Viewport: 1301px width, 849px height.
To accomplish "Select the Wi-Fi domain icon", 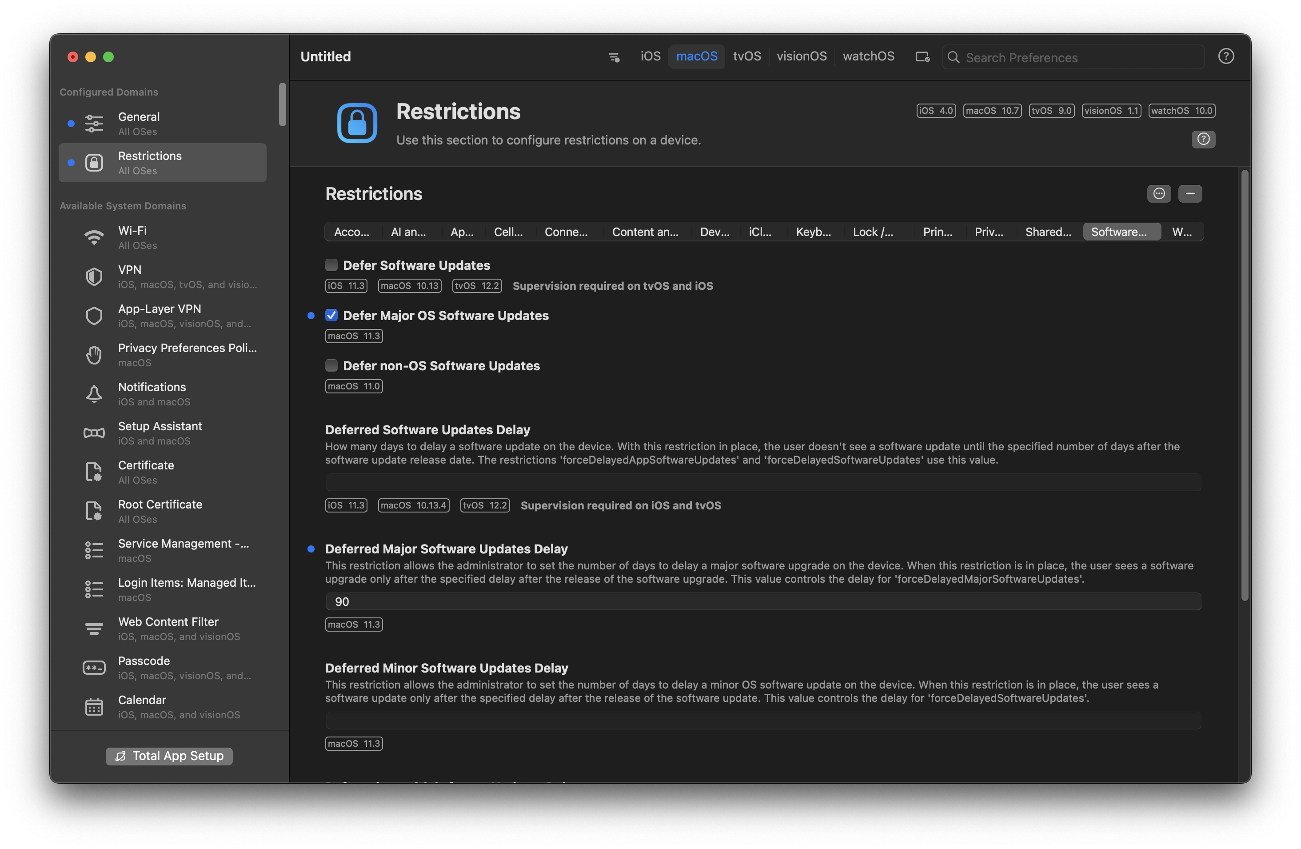I will tap(94, 238).
